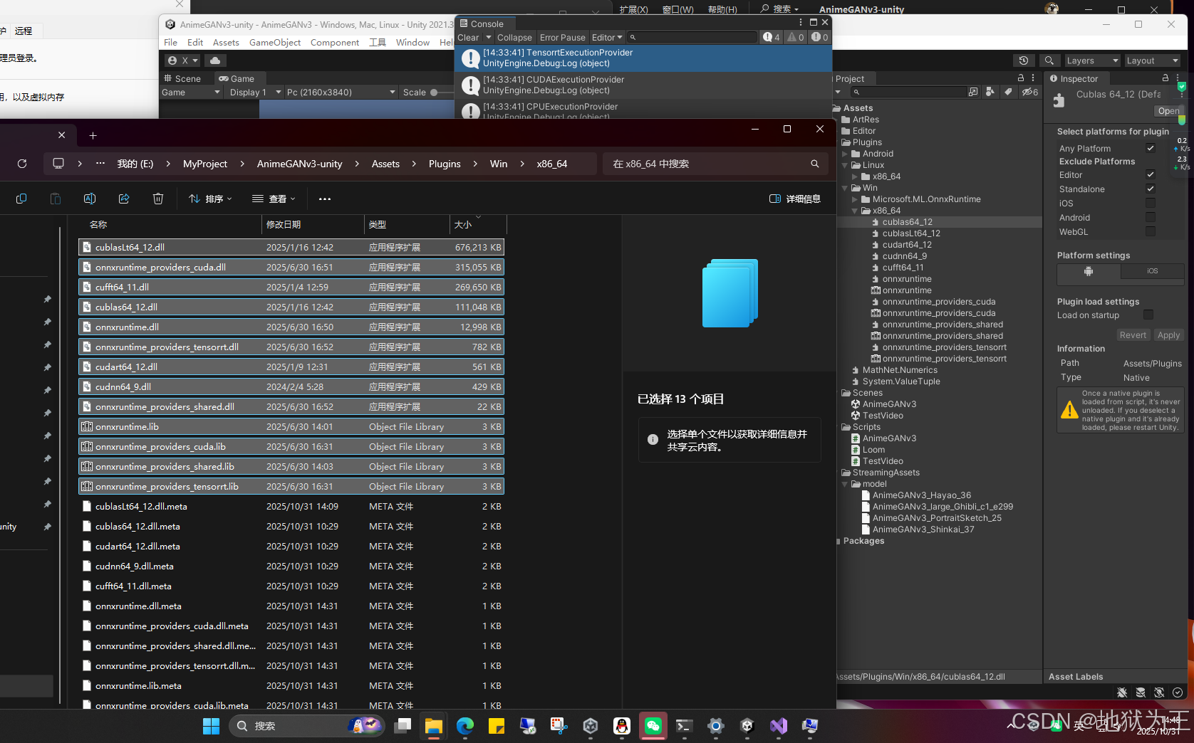Click Search by Label icon in Project panel

click(1008, 92)
